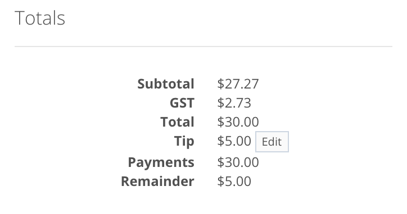Select the $30.00 amount beside Payments
Image resolution: width=407 pixels, height=214 pixels.
coord(238,162)
